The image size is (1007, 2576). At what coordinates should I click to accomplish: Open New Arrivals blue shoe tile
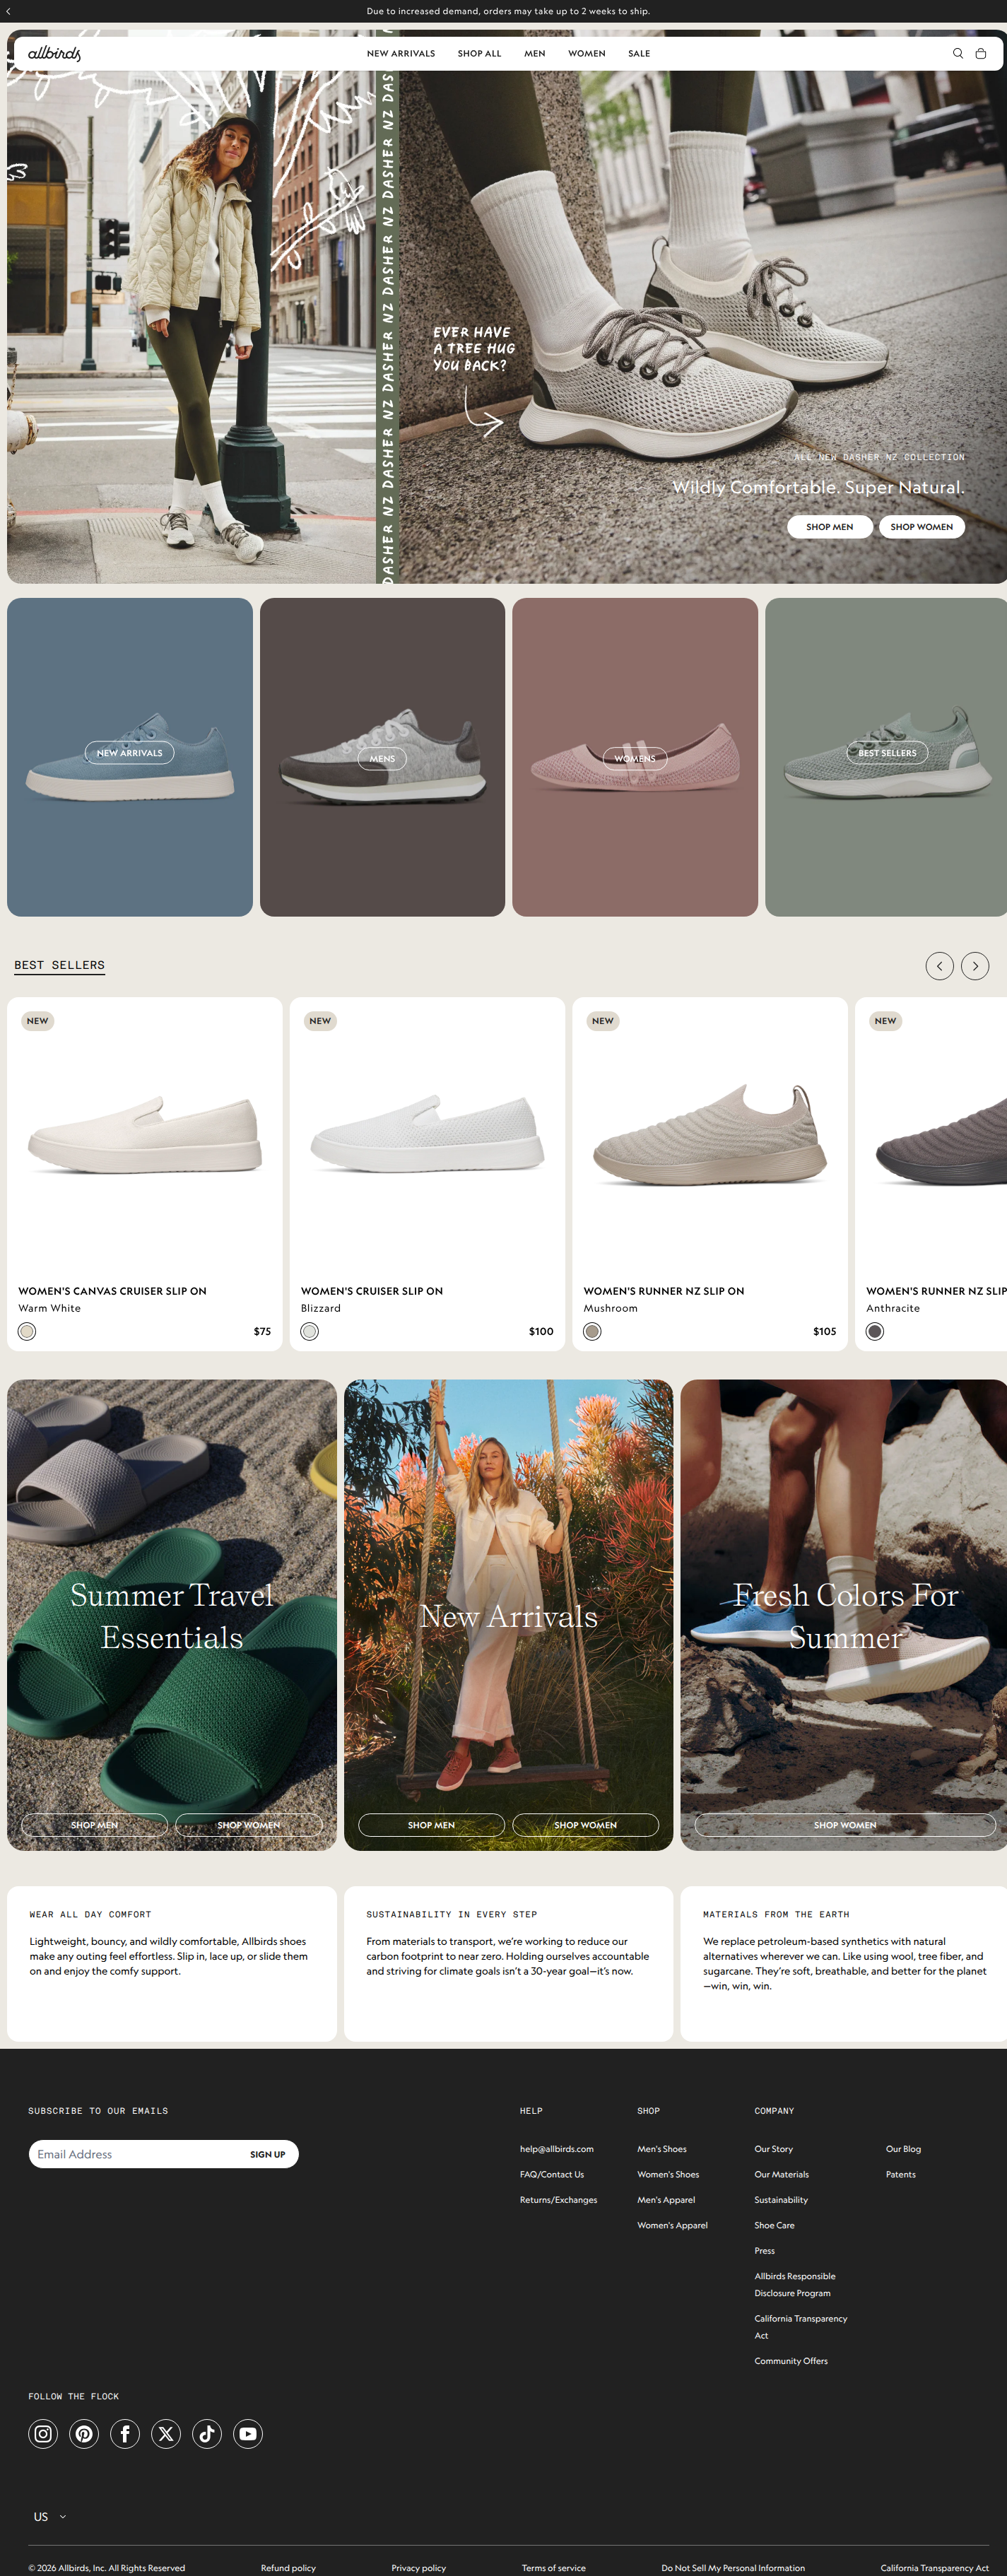[130, 757]
